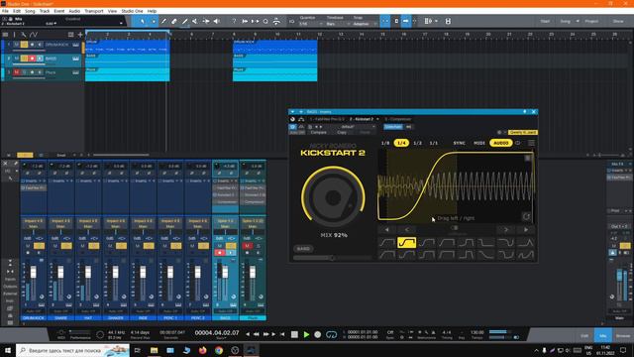
Task: Open the Studio One menu
Action: 132,11
